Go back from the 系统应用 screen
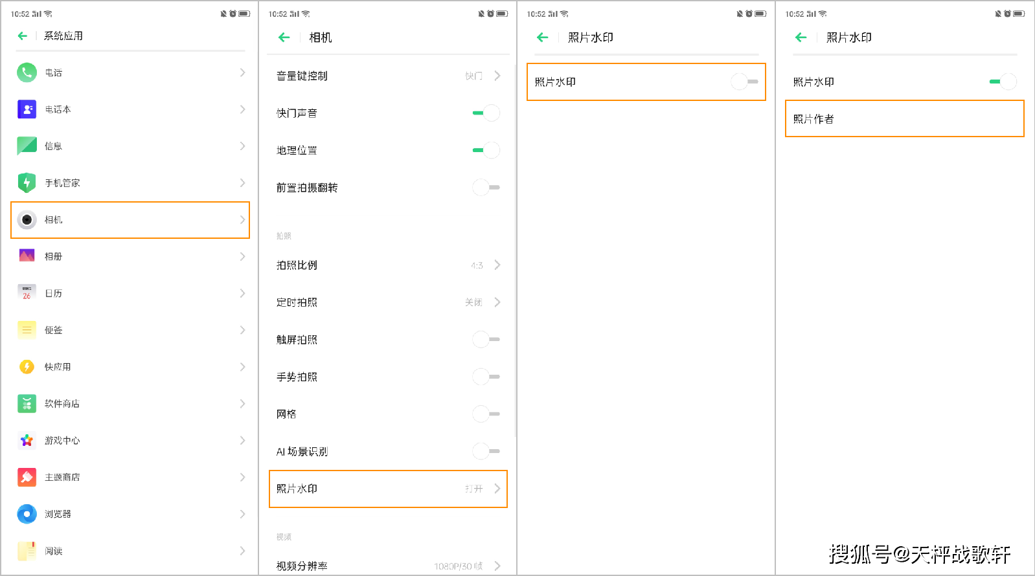 click(23, 36)
